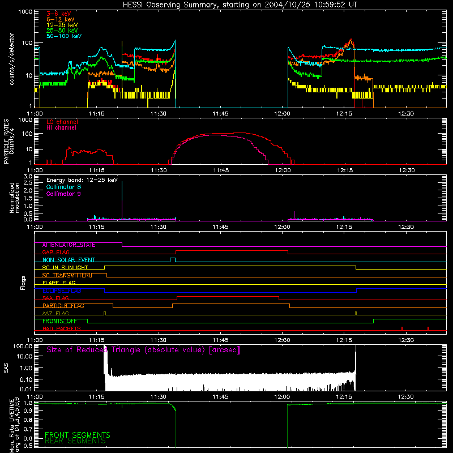Image resolution: width=453 pixels, height=453 pixels.
Task: Click the 11:15 tick under counts panel
Action: coord(96,114)
